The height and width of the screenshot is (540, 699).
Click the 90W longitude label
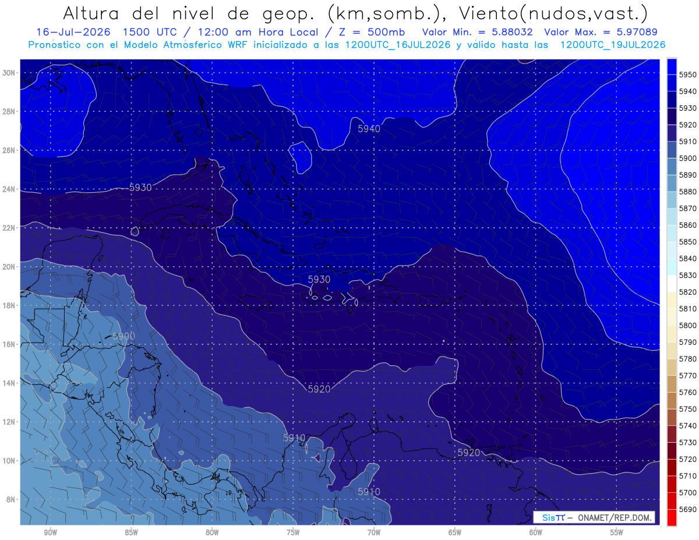click(x=50, y=532)
